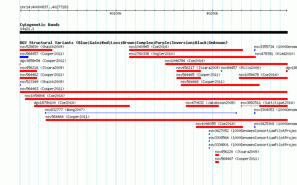Click the nsv528830 (Shaikh2009) variant label
The width and height of the screenshot is (297, 185).
(x=42, y=47)
